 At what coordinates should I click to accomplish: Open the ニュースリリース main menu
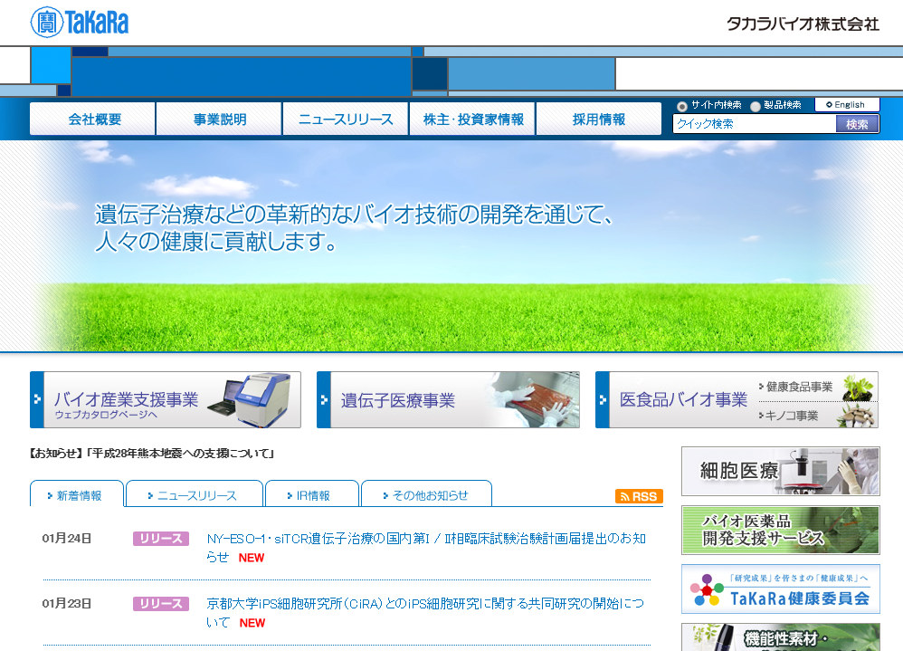pos(347,119)
